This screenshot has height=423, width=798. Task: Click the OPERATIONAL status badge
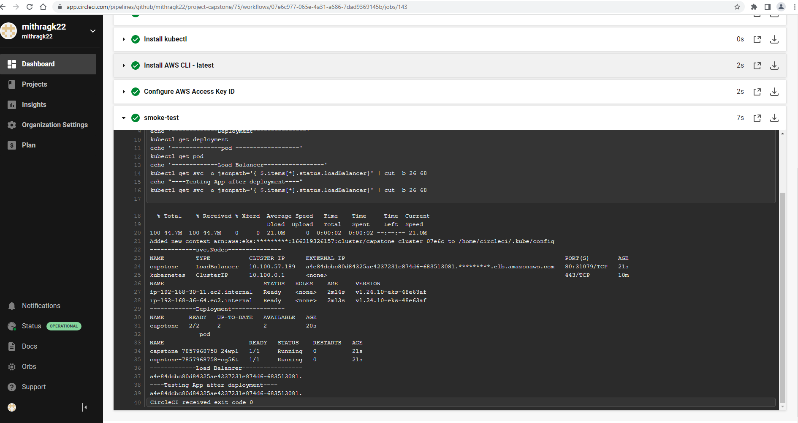(64, 326)
